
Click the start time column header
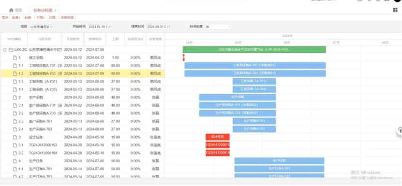(x=73, y=39)
